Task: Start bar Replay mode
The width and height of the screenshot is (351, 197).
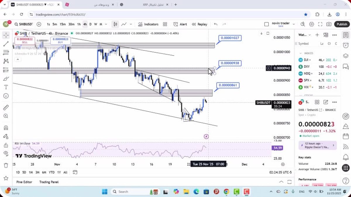Action: [199, 24]
